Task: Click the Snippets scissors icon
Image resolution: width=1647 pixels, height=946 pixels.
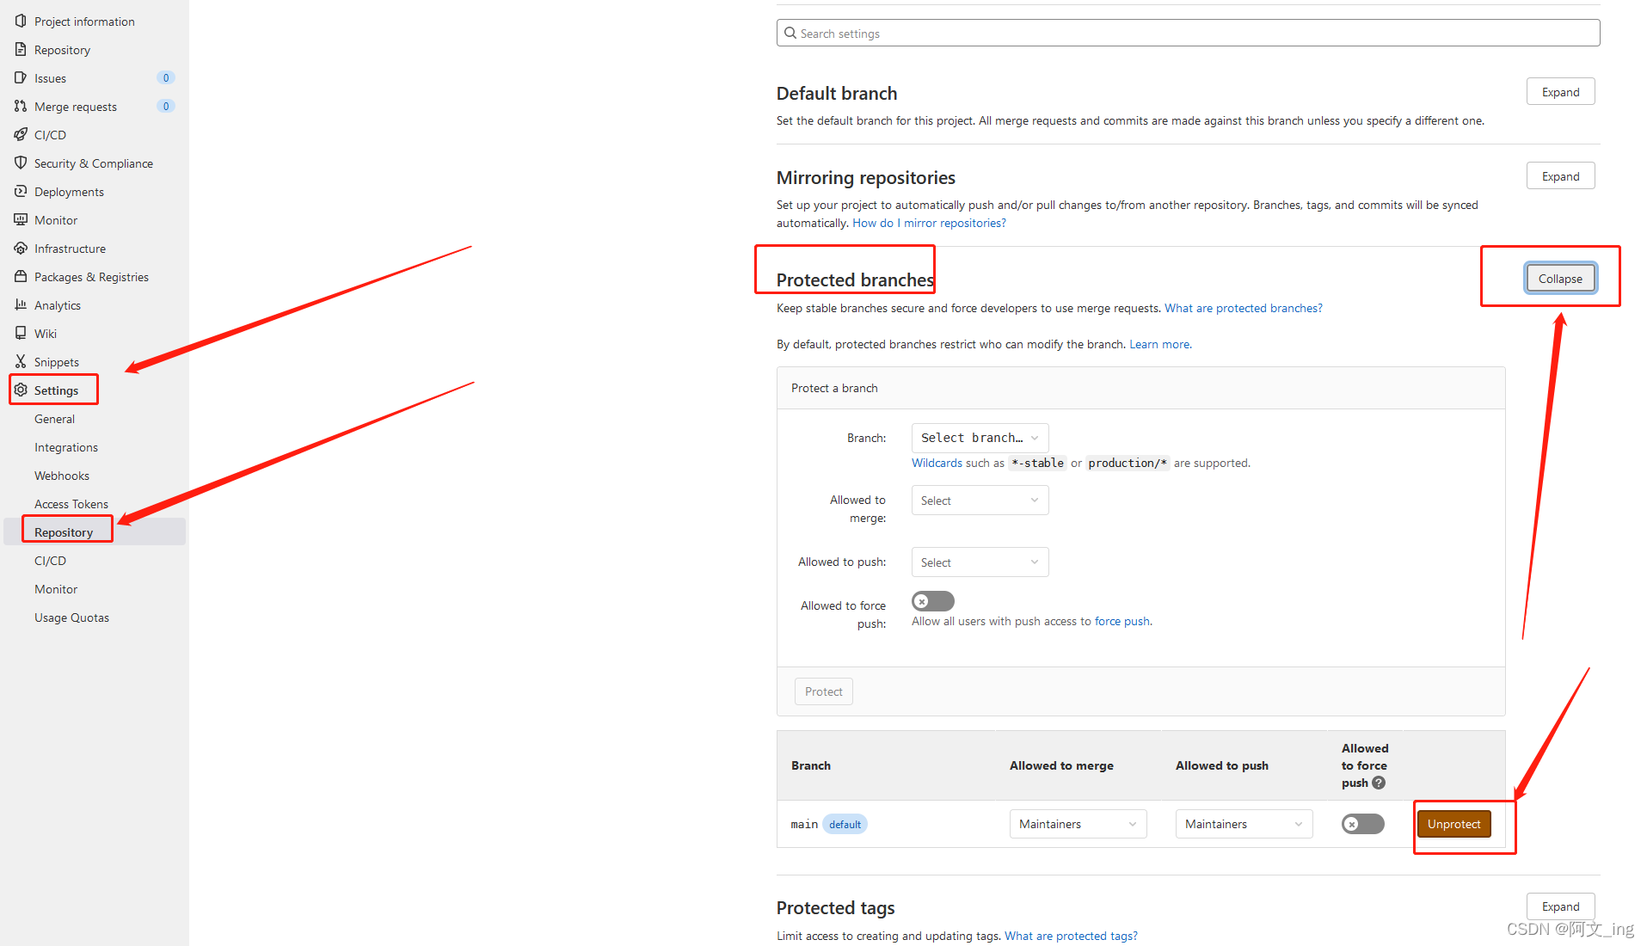Action: point(21,361)
